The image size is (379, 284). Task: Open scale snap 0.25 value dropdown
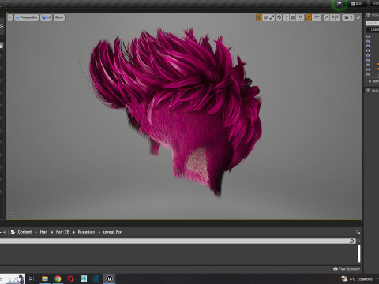coord(335,17)
